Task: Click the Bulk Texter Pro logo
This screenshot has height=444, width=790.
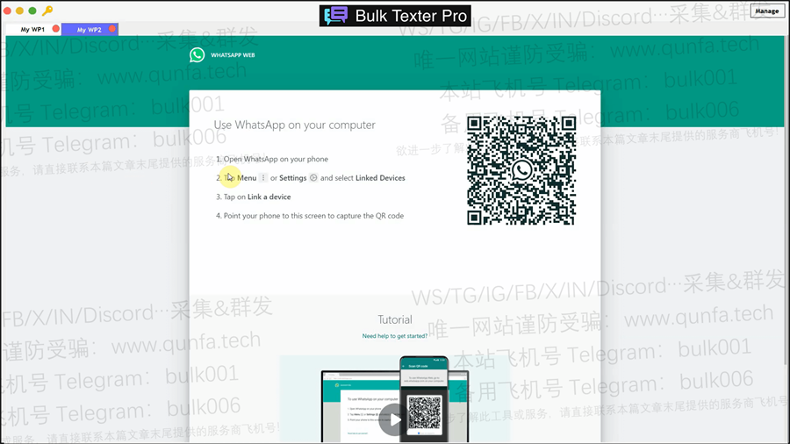Action: (x=395, y=16)
